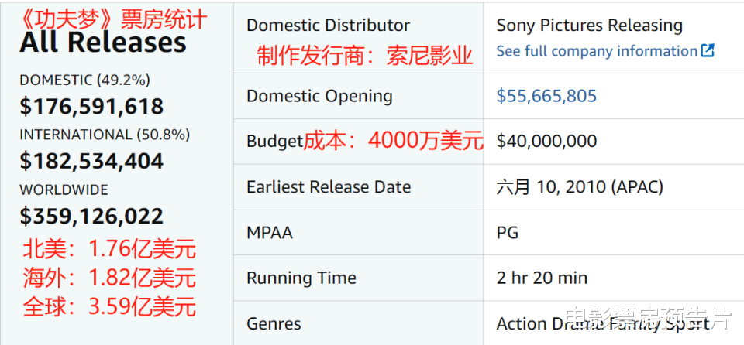
Task: Select the MPAA row label
Action: [x=270, y=232]
